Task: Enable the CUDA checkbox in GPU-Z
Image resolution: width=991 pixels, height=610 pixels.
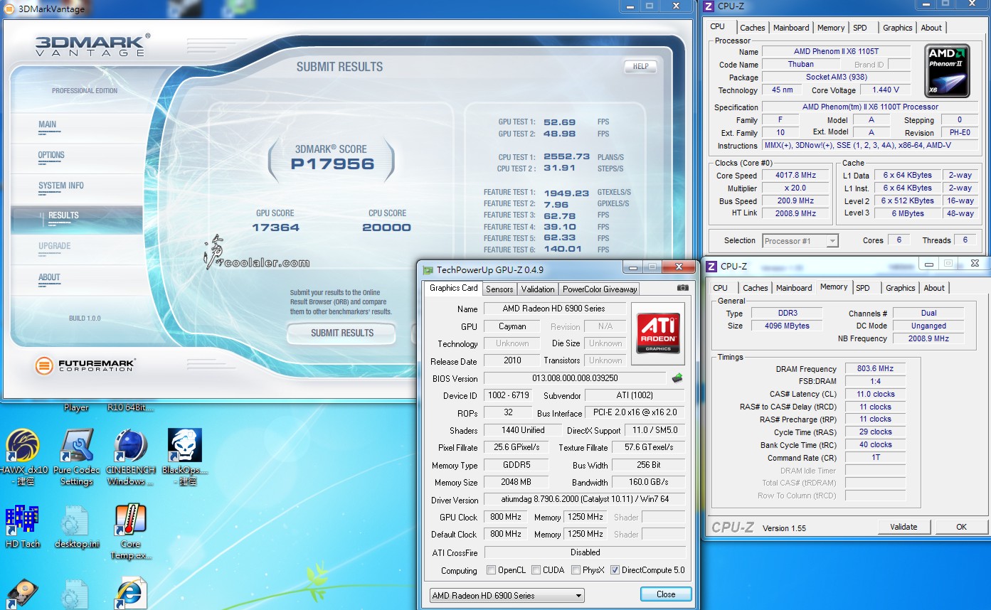Action: click(x=536, y=570)
